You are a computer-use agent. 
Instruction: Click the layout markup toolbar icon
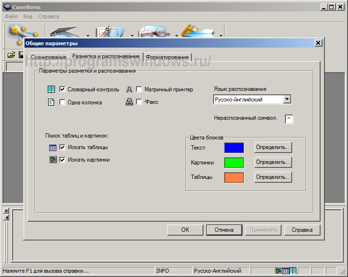[110, 32]
